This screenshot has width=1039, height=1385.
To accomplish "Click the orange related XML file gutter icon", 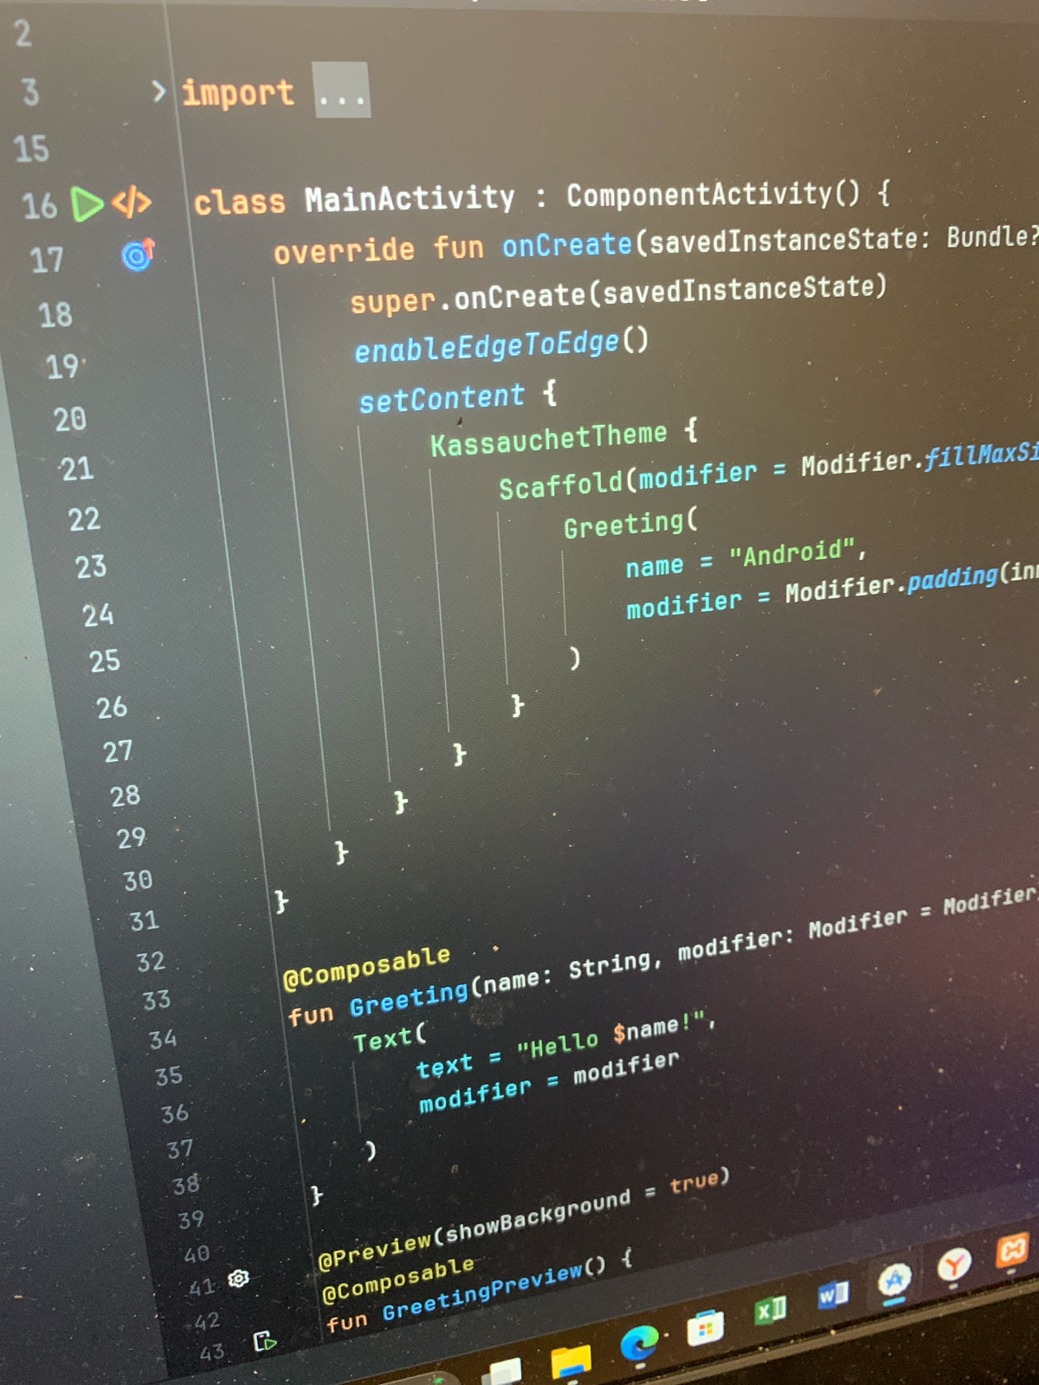I will point(131,203).
